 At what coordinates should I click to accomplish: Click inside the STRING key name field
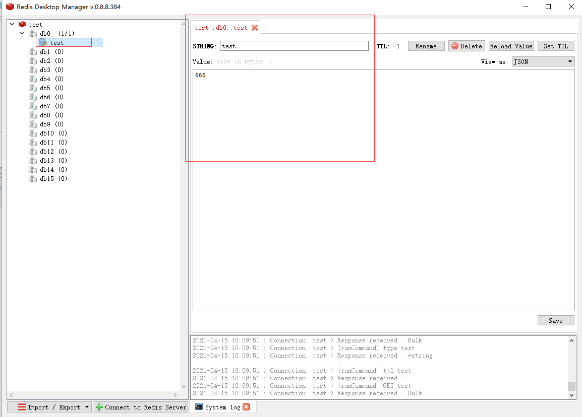click(x=294, y=46)
